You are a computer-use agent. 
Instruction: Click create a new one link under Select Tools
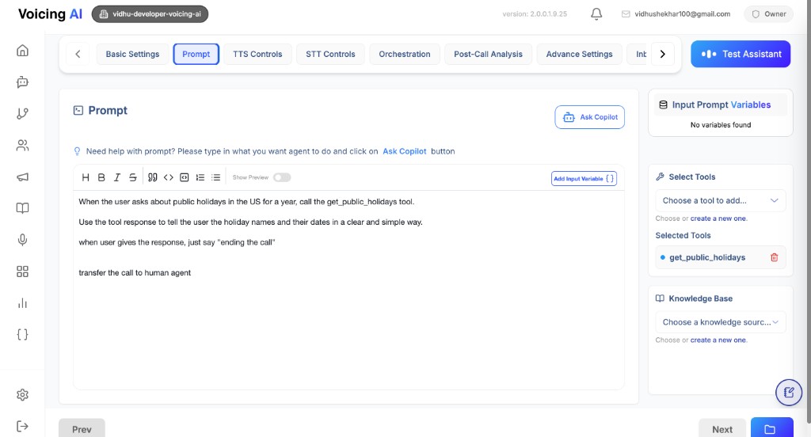(718, 218)
